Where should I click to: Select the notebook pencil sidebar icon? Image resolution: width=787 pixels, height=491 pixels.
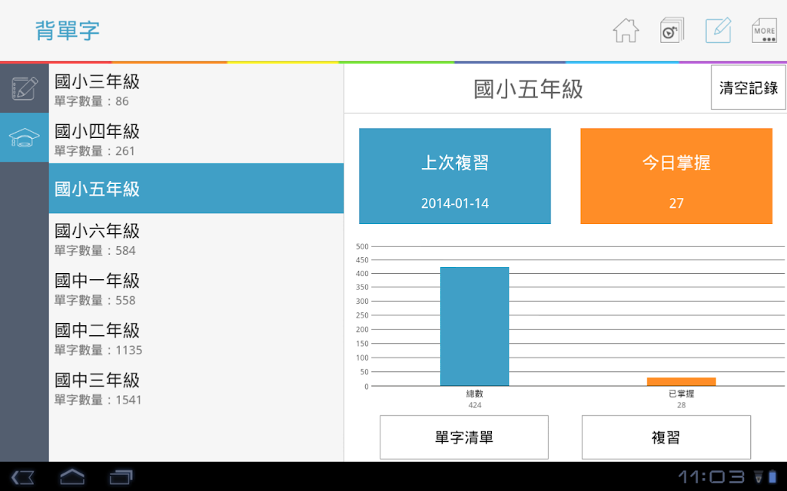[x=24, y=88]
